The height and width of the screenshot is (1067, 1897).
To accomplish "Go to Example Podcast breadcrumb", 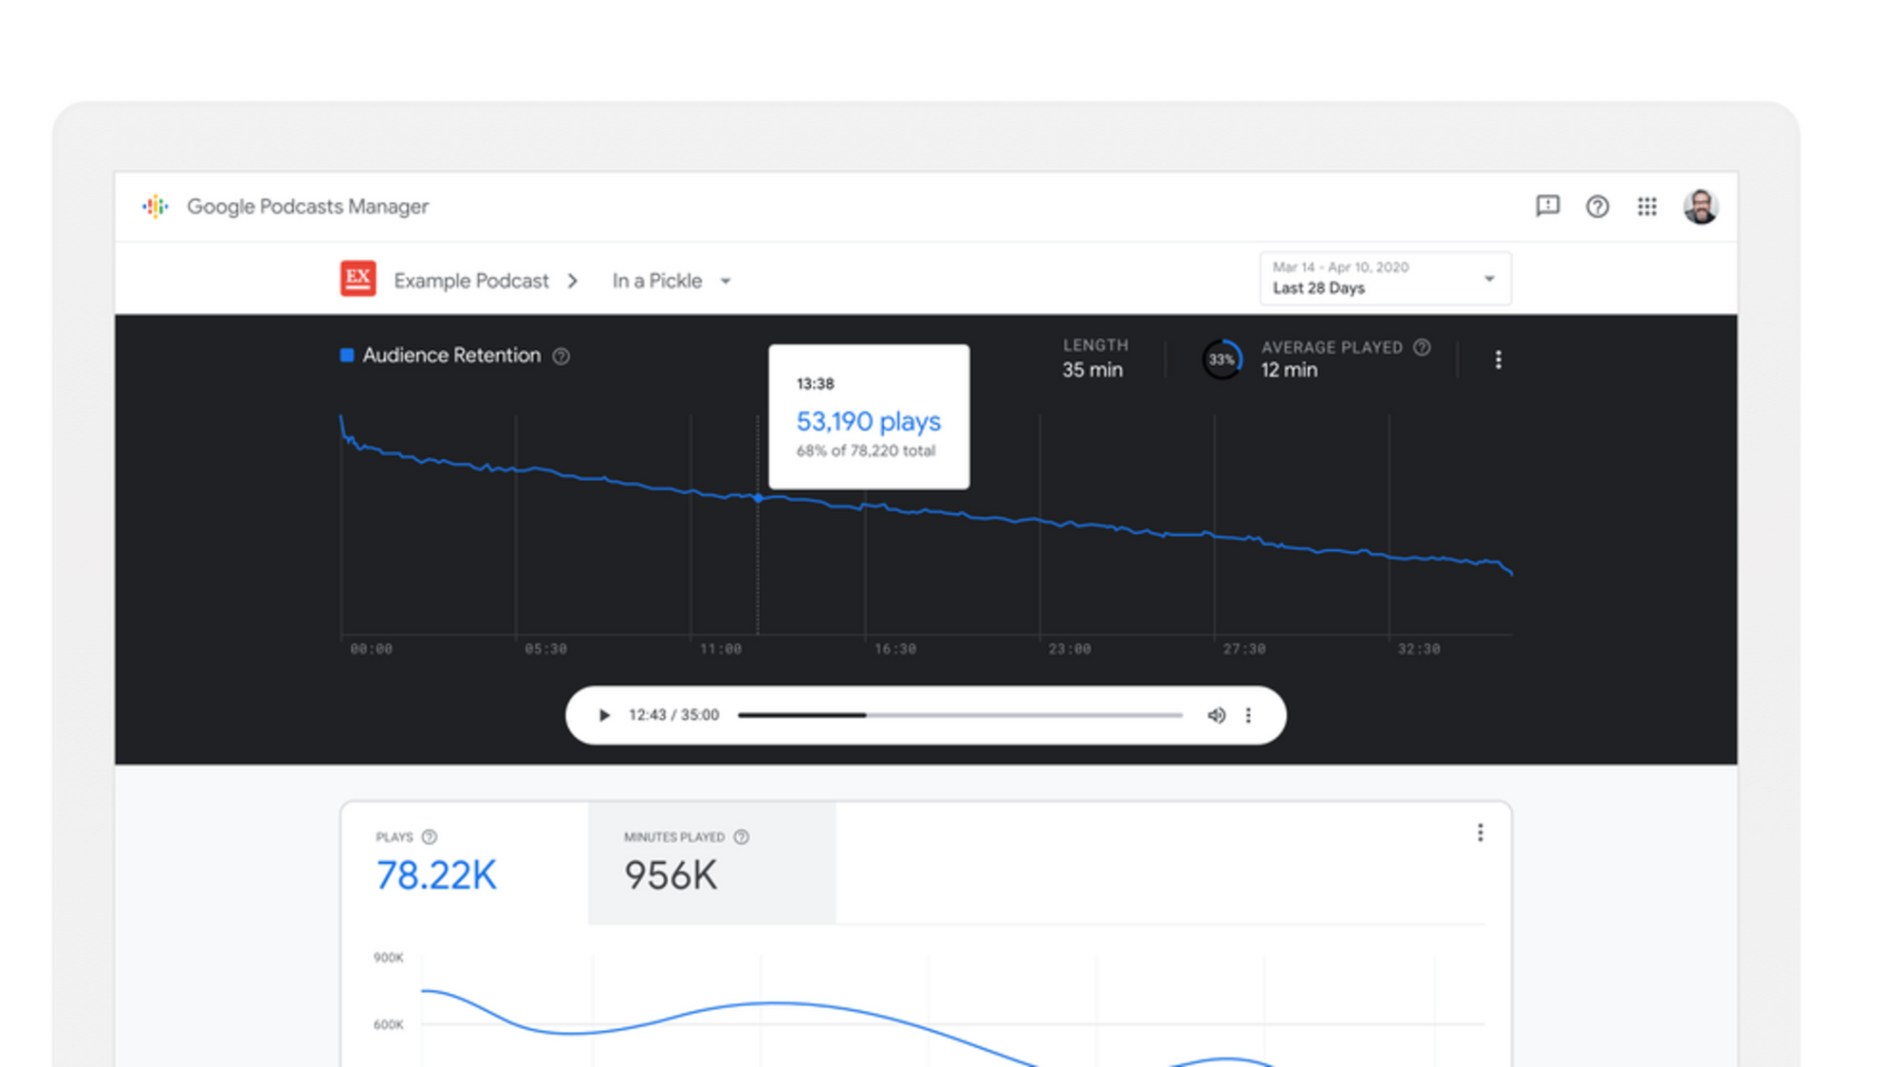I will [471, 281].
